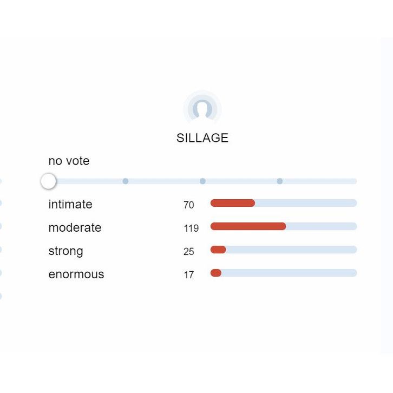
Task: Click the strong vote count 25
Action: [x=189, y=252]
